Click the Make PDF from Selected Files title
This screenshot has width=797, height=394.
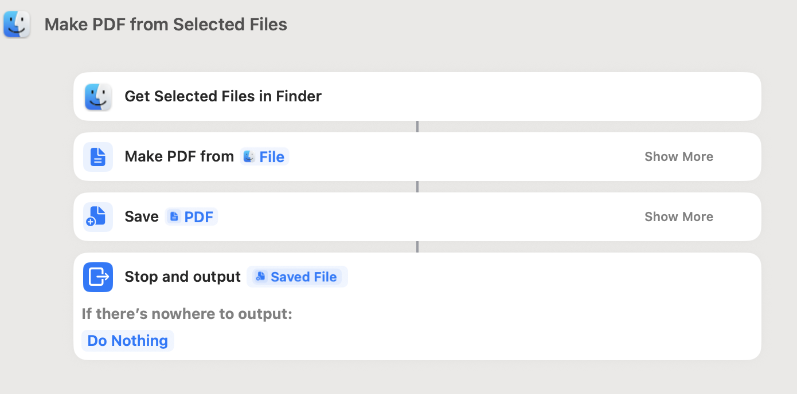pos(166,25)
